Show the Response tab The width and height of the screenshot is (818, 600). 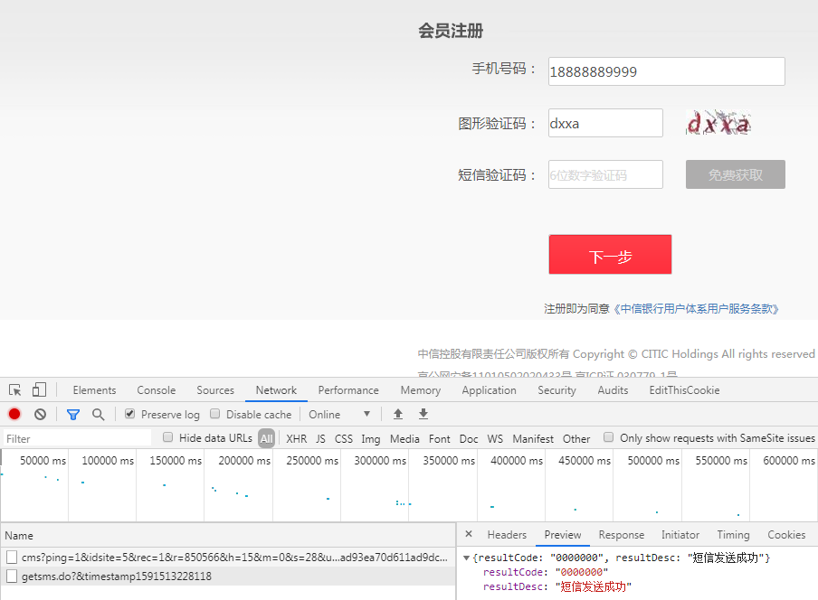[622, 535]
